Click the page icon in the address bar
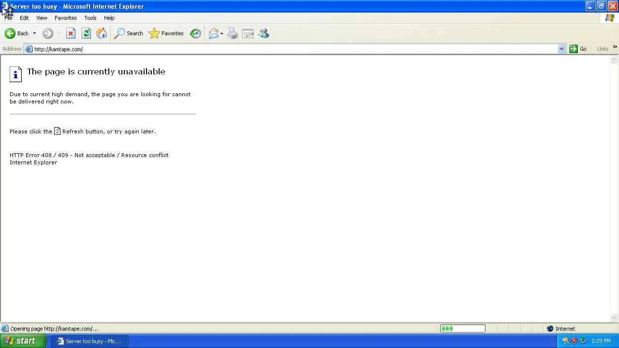 (29, 49)
